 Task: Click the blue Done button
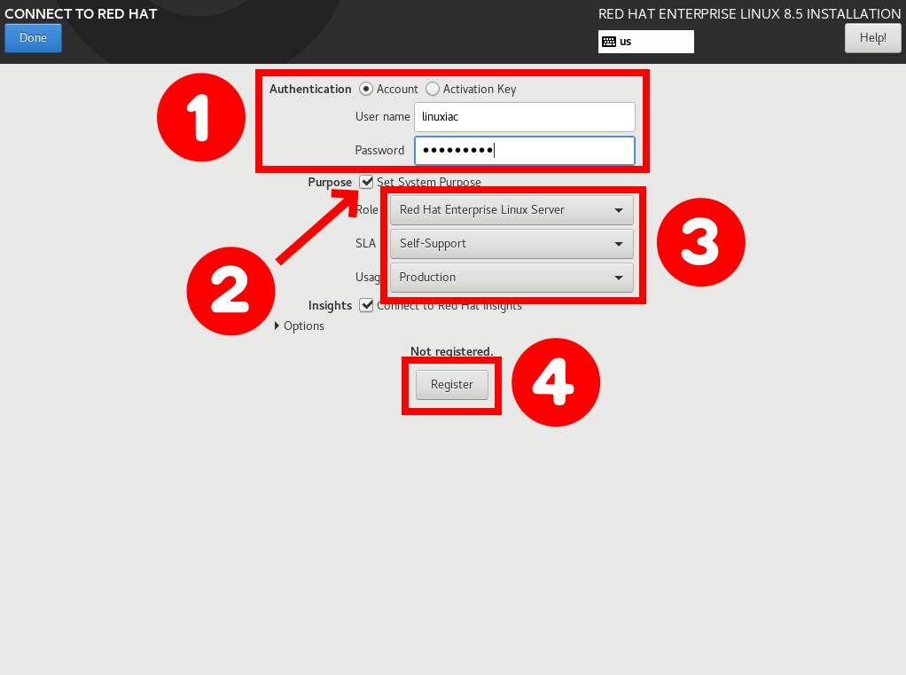point(33,38)
